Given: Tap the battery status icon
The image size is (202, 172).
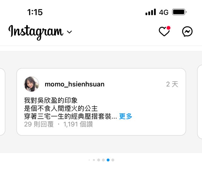Looking at the screenshot, I should 179,12.
